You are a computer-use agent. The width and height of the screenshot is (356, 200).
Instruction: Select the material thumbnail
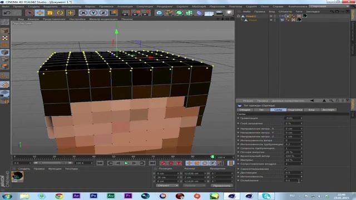17,177
